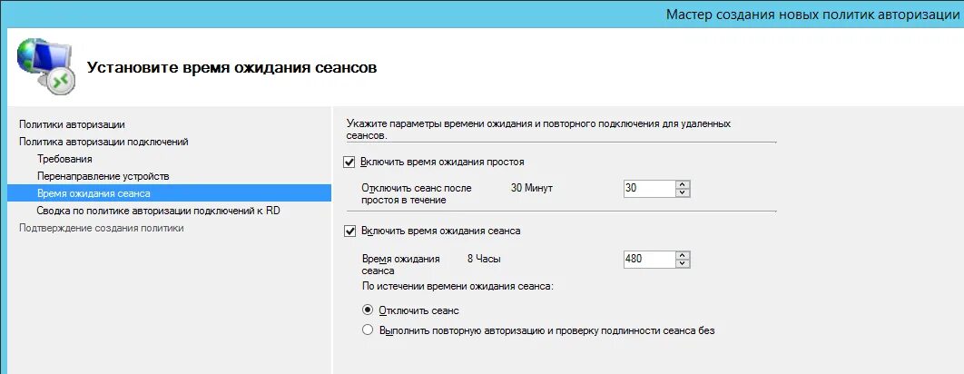964x374 pixels.
Task: Click the '30 Минут' value text
Action: pyautogui.click(x=532, y=188)
